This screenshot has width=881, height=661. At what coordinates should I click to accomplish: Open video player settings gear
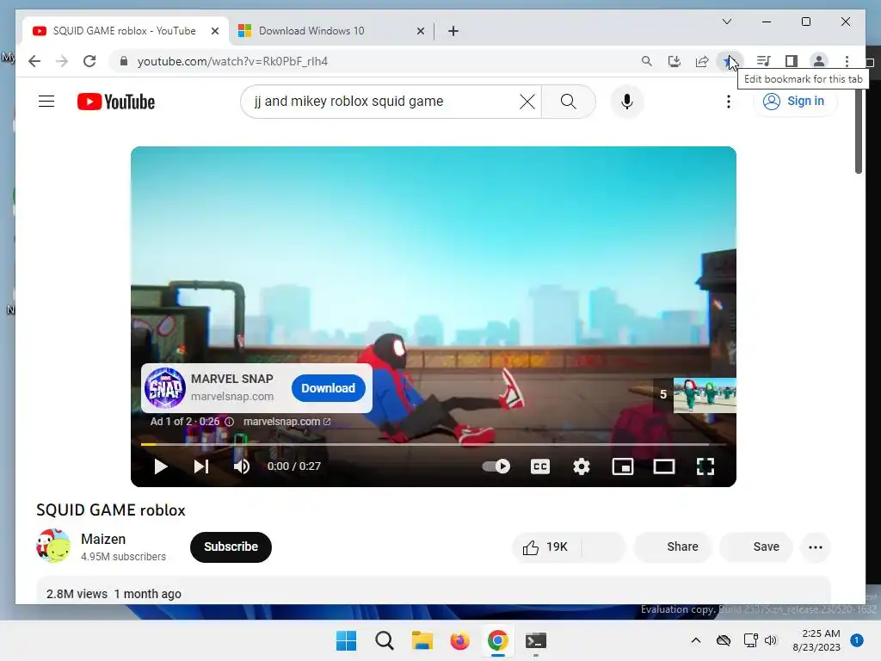[x=582, y=466]
